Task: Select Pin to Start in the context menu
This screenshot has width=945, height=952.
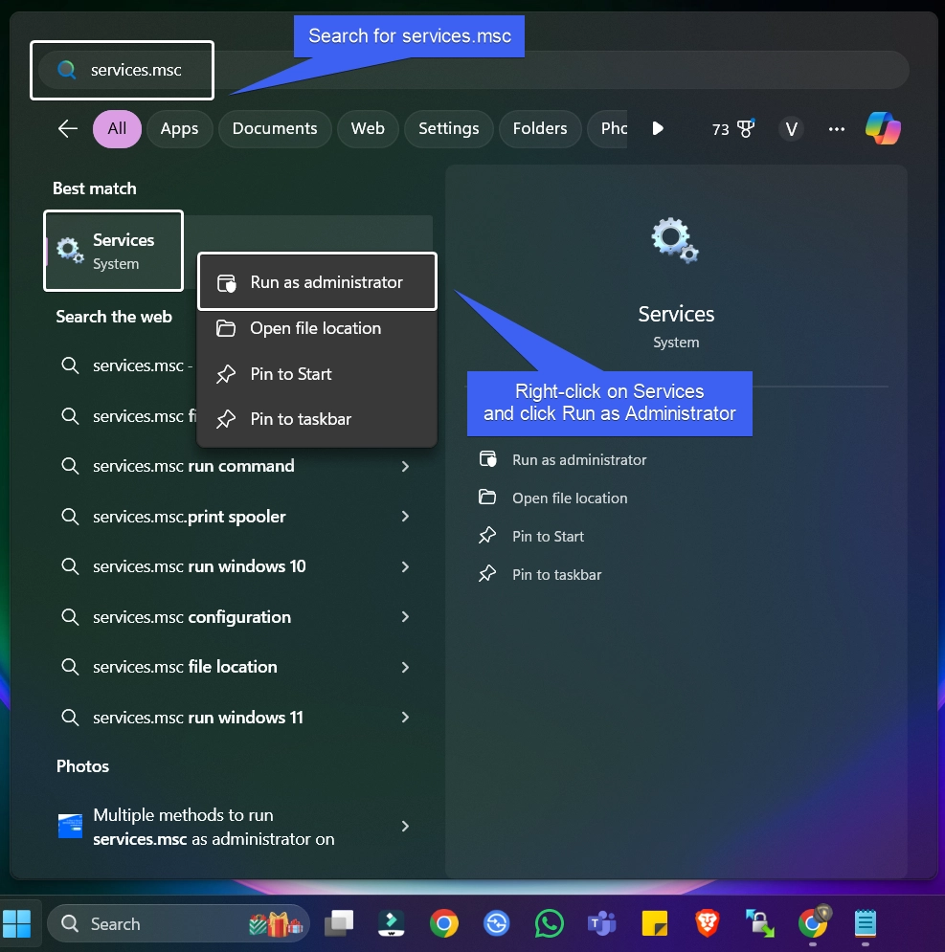Action: pos(317,373)
